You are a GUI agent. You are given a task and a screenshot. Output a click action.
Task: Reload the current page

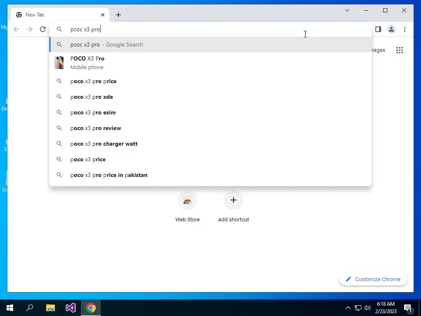click(43, 29)
